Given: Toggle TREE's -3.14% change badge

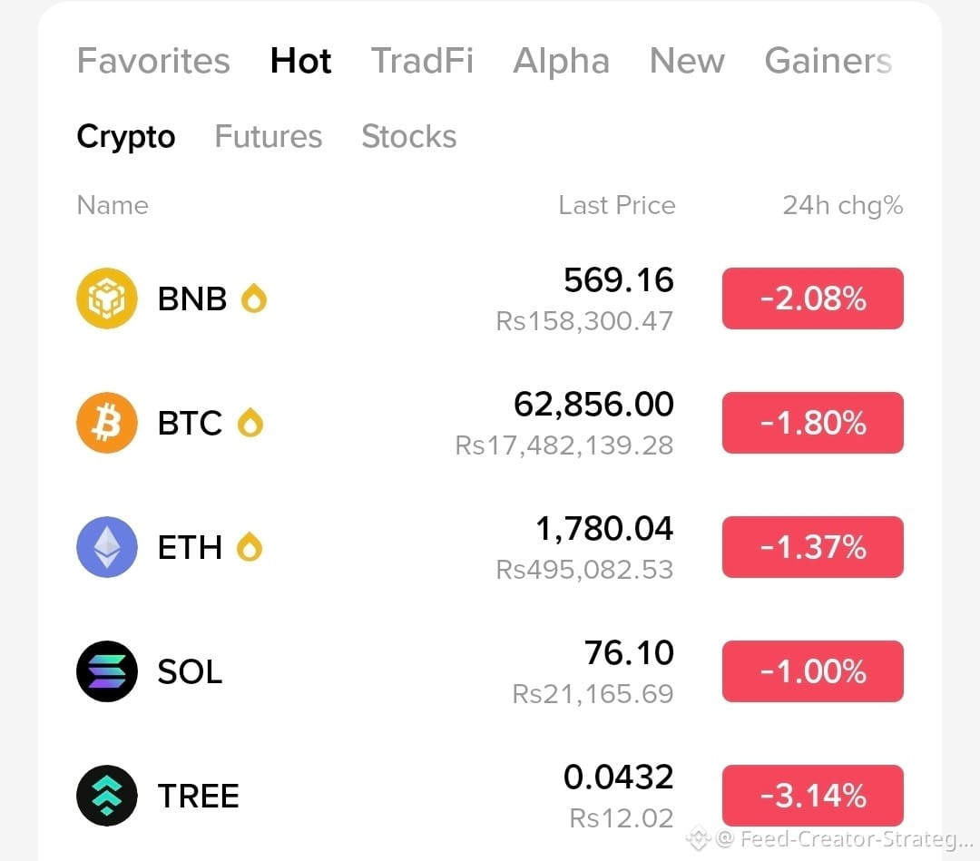Looking at the screenshot, I should [812, 796].
